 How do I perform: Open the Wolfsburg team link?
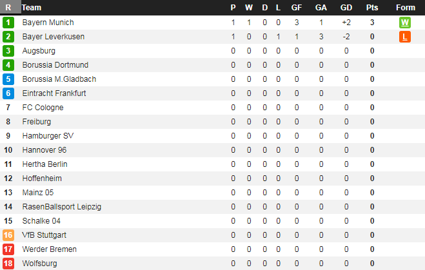[40, 264]
